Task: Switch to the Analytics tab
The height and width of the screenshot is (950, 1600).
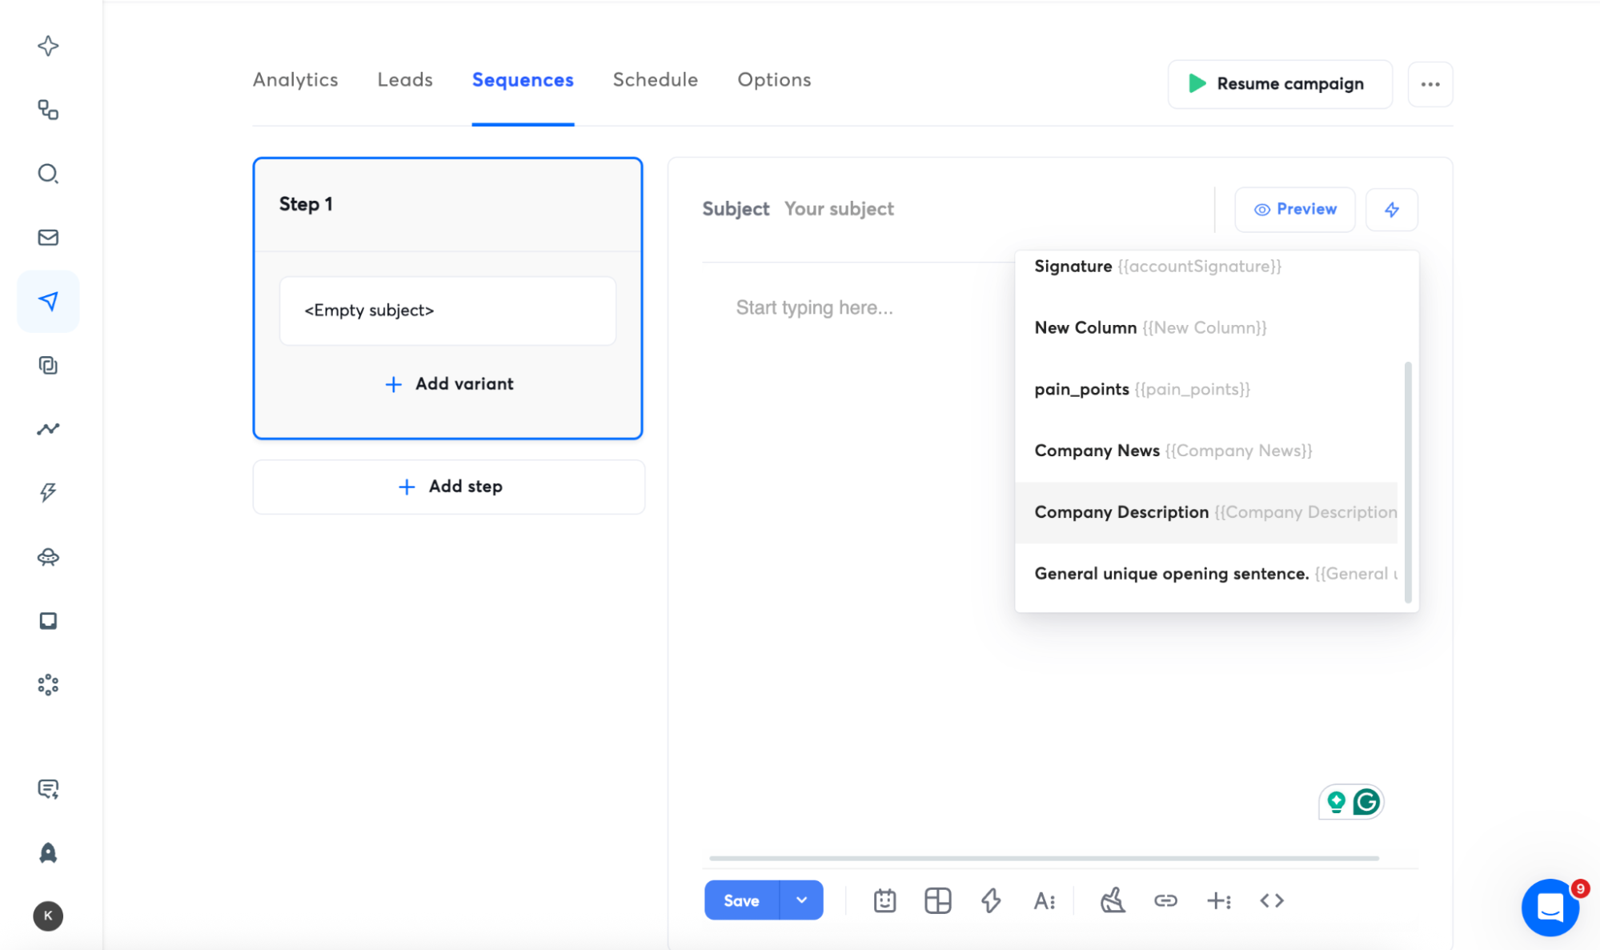Action: pyautogui.click(x=295, y=79)
